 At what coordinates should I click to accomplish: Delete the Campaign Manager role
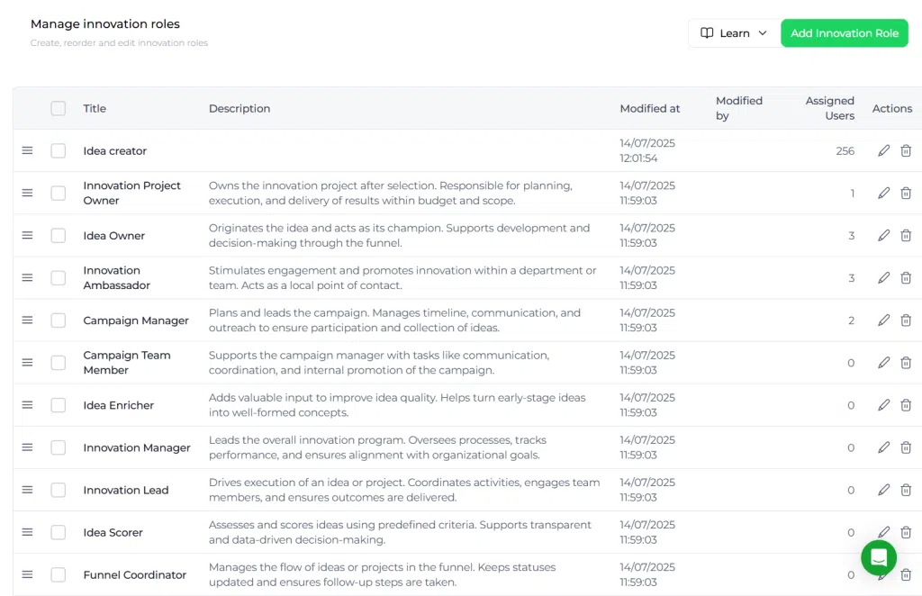pyautogui.click(x=906, y=320)
